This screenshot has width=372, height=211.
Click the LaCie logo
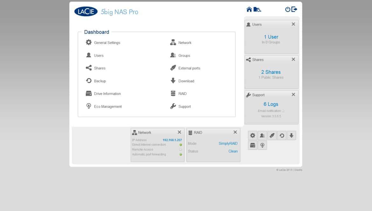(x=86, y=11)
